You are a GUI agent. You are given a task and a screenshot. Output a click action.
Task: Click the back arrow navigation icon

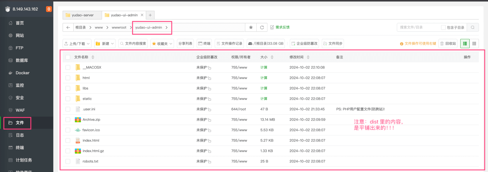68,28
